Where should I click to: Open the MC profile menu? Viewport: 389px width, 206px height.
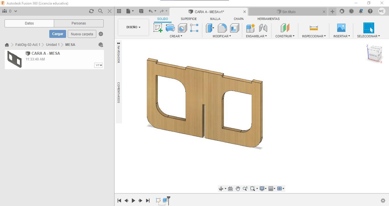(x=382, y=11)
